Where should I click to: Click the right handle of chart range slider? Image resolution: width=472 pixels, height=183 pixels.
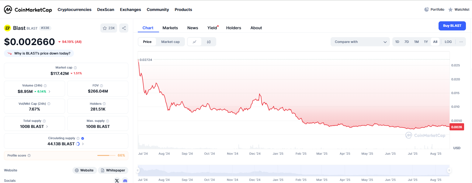pyautogui.click(x=449, y=171)
